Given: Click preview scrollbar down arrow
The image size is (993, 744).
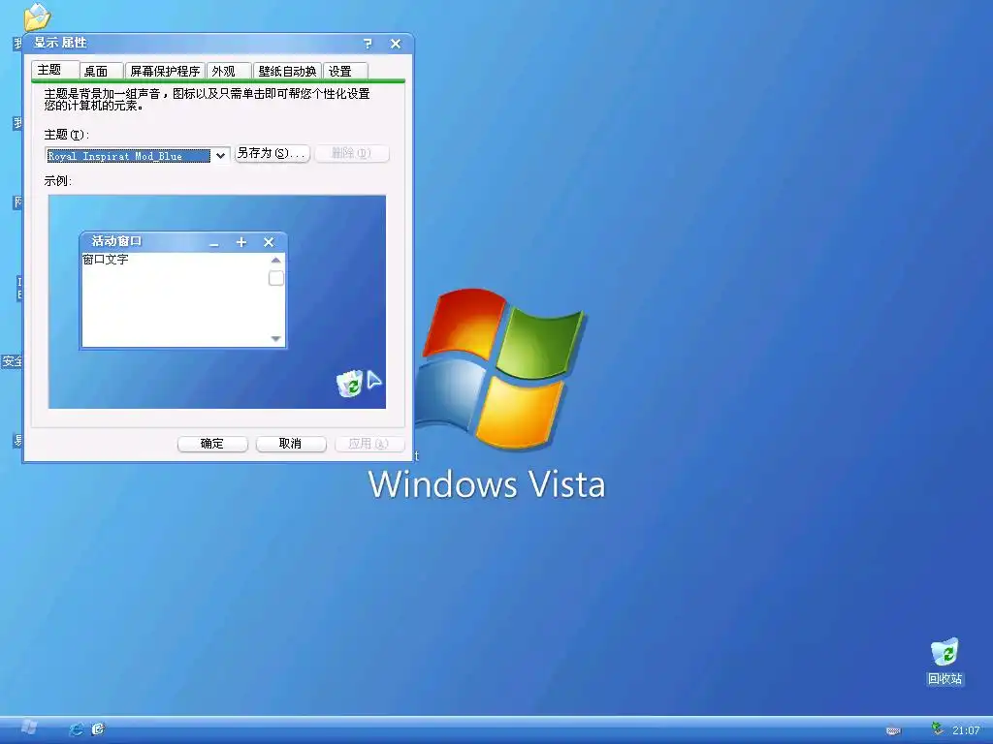Looking at the screenshot, I should (x=276, y=338).
